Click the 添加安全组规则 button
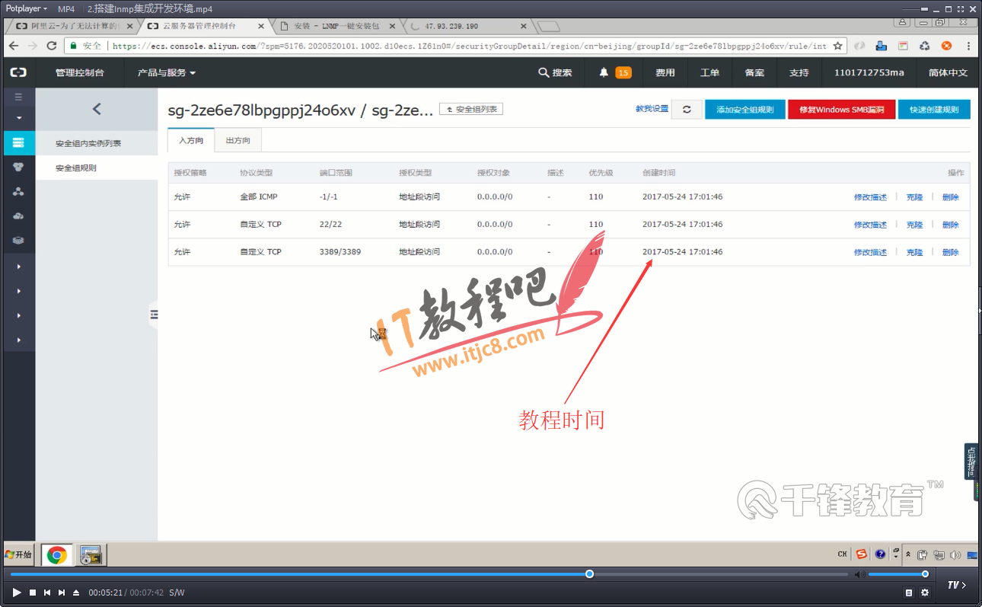This screenshot has height=607, width=982. [x=744, y=110]
